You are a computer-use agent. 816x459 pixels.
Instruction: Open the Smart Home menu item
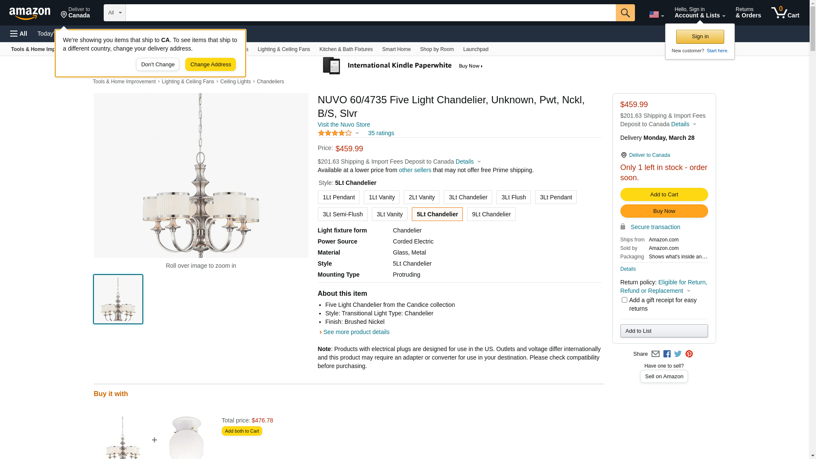[396, 49]
